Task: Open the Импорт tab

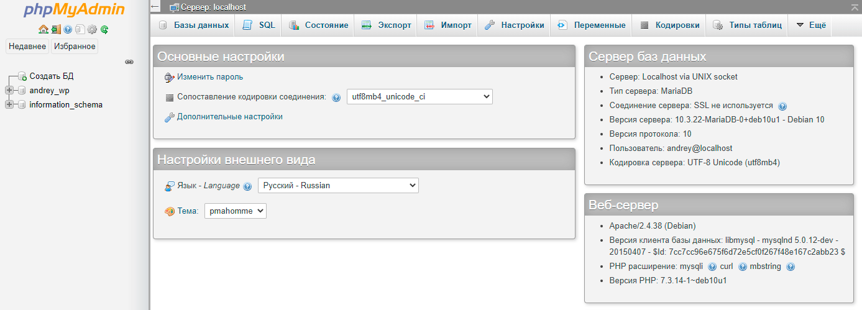Action: (x=447, y=25)
